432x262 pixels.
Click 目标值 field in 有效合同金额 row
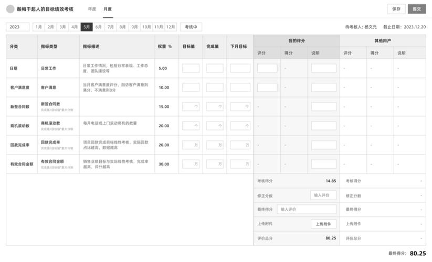(191, 164)
